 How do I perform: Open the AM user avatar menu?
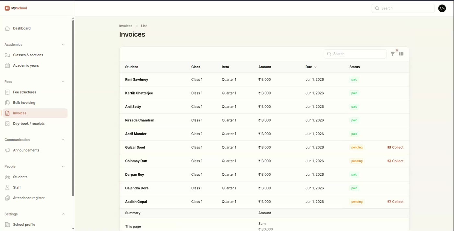coord(442,8)
